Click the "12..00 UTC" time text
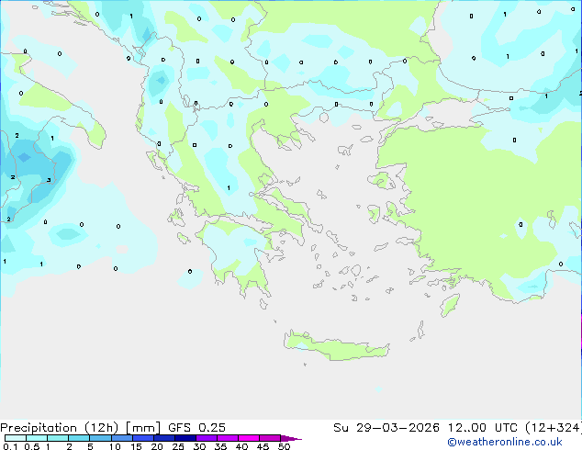The image size is (582, 450). coord(482,428)
